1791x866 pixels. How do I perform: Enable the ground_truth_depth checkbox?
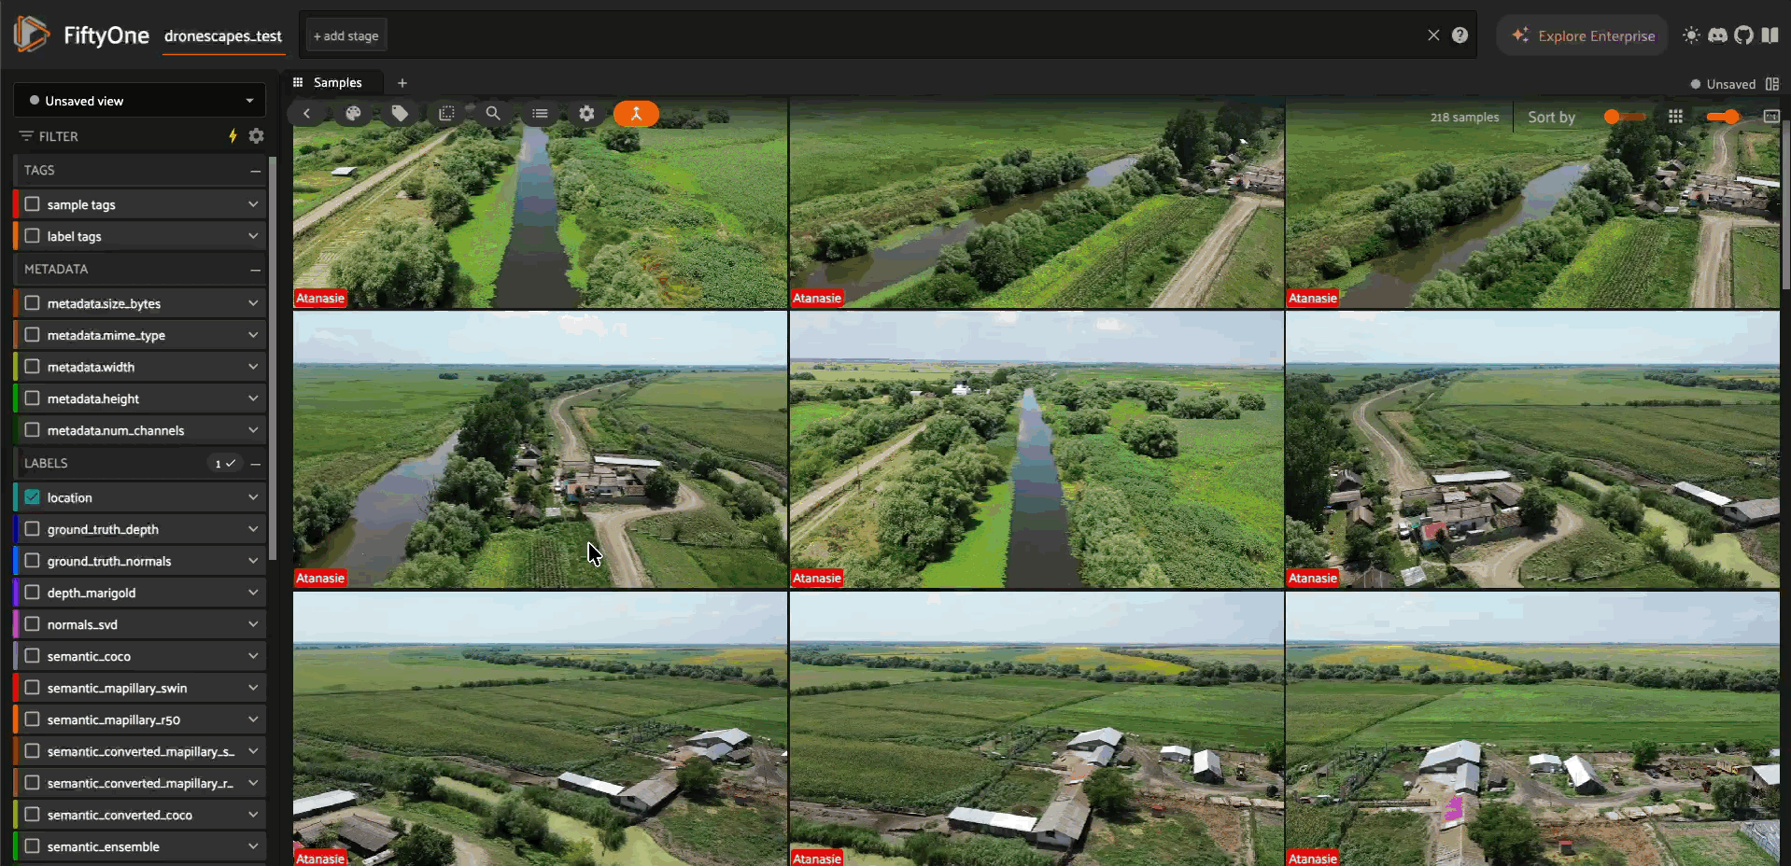pyautogui.click(x=33, y=529)
